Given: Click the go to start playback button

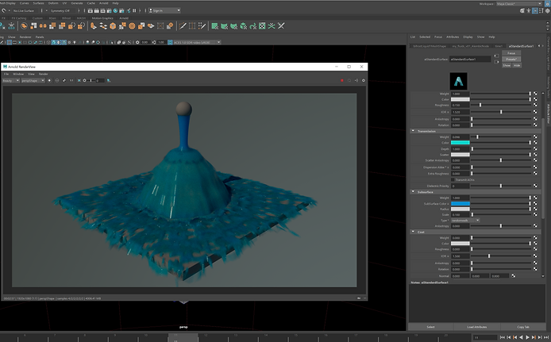Looking at the screenshot, I should (502, 337).
